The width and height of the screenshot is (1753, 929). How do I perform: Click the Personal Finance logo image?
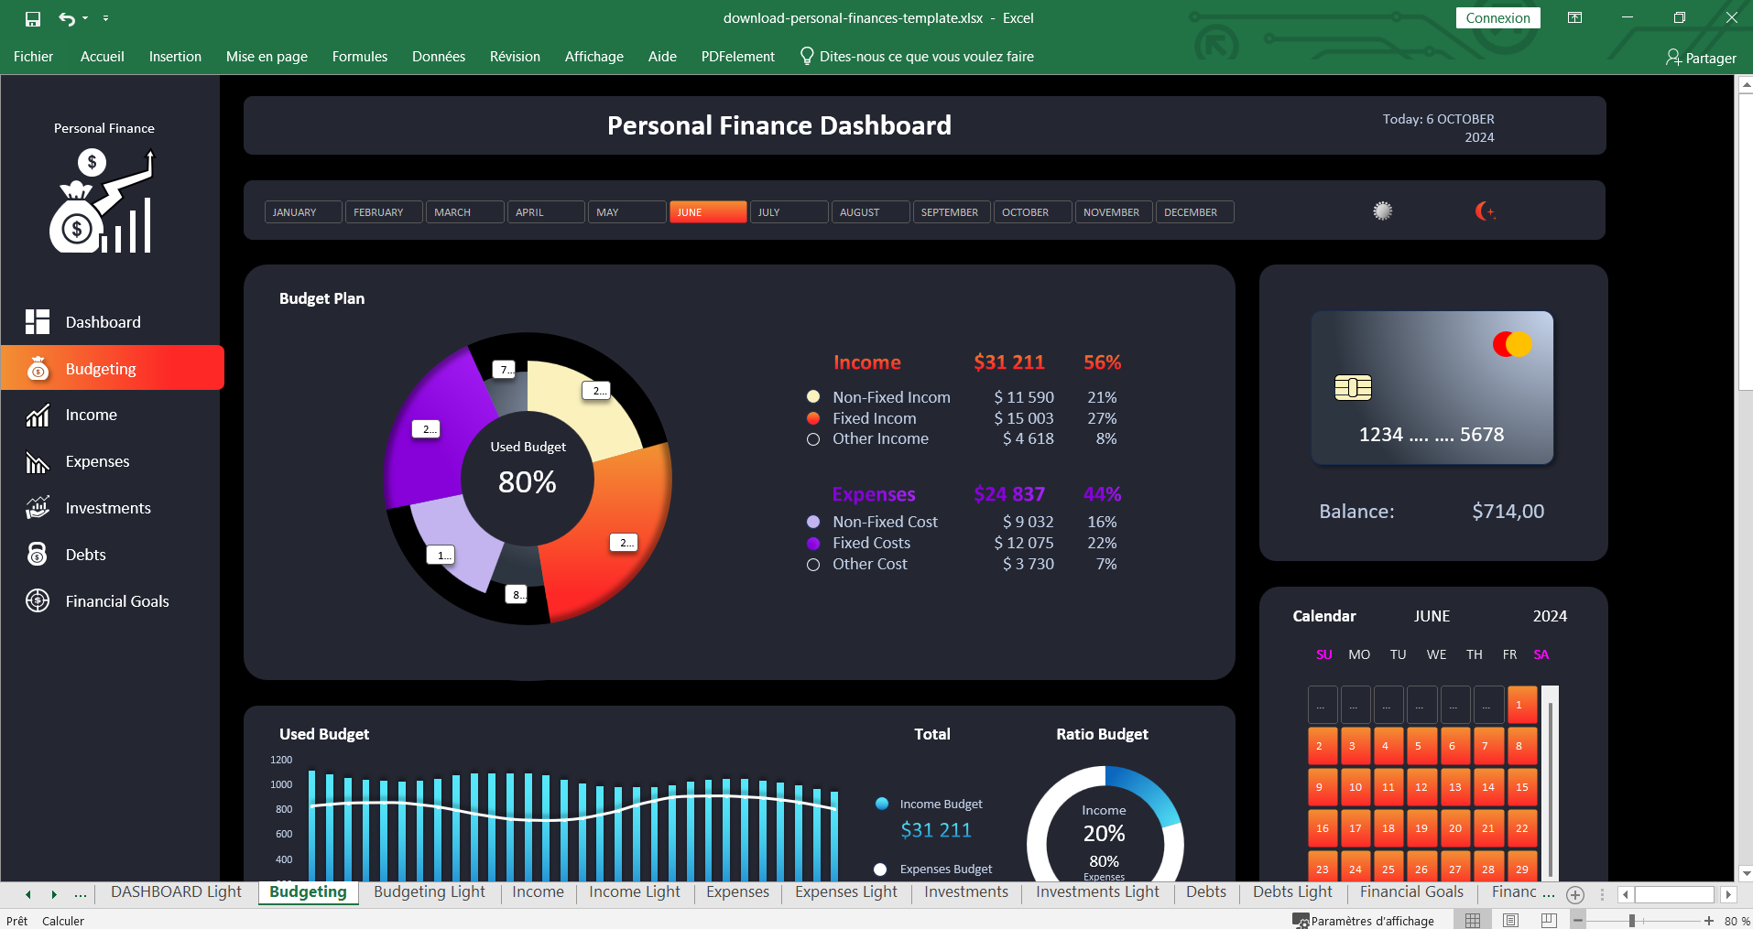click(102, 201)
